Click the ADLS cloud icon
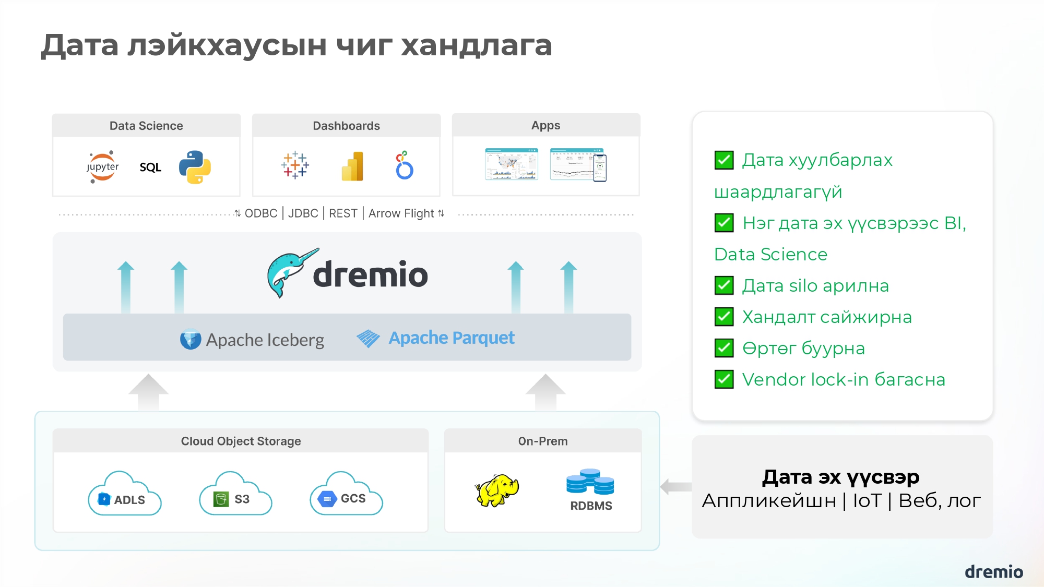Screen dimensions: 1044x587 [125, 495]
